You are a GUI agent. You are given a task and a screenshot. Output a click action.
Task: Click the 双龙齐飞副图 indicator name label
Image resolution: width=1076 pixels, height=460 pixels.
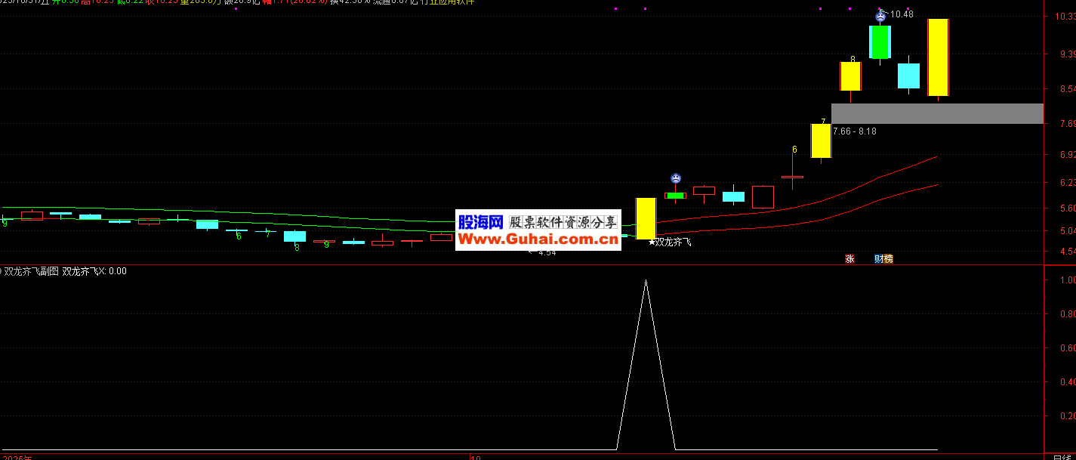point(31,271)
